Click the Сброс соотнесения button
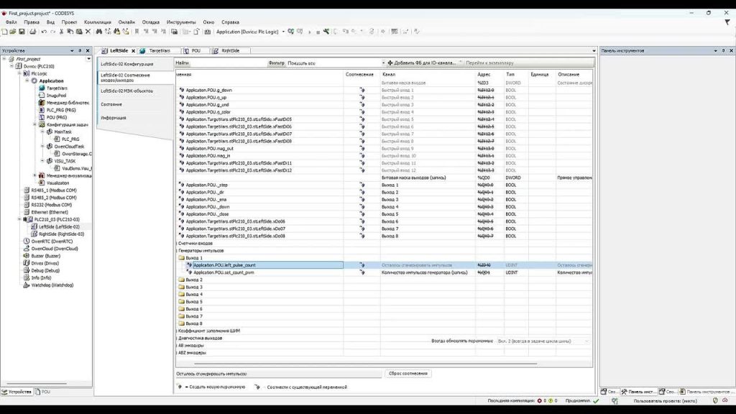This screenshot has width=736, height=414. pos(408,374)
